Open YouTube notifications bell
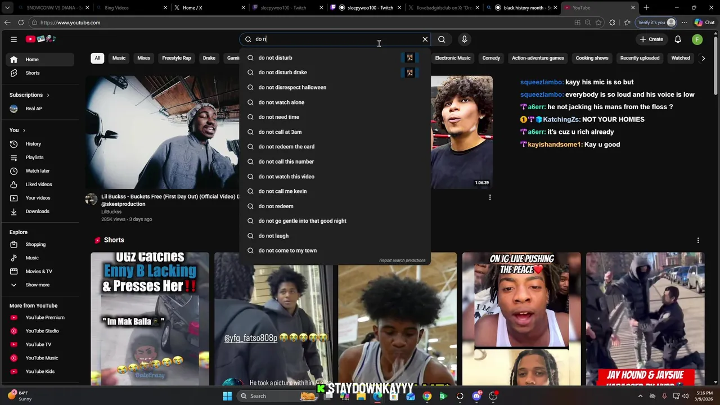This screenshot has width=720, height=405. [678, 39]
